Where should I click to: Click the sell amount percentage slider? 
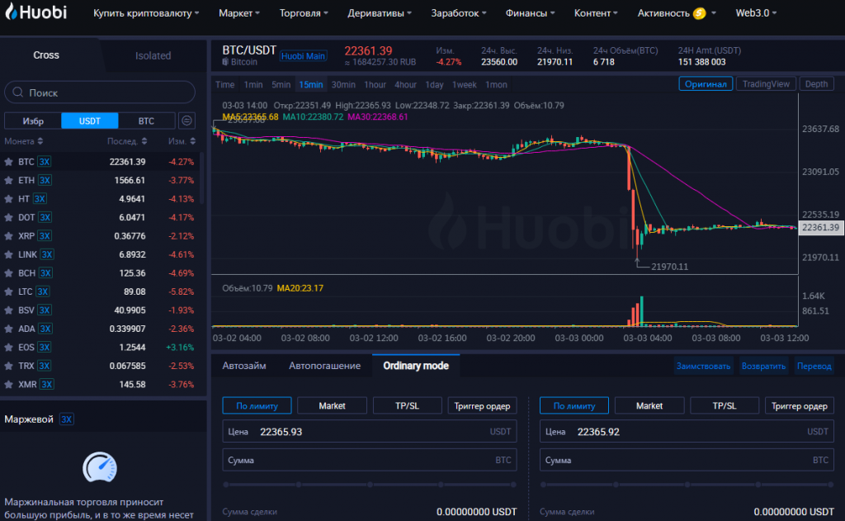click(687, 485)
